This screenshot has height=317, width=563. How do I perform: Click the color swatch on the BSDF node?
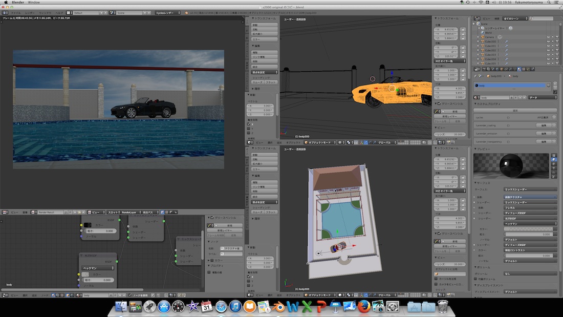88,225
